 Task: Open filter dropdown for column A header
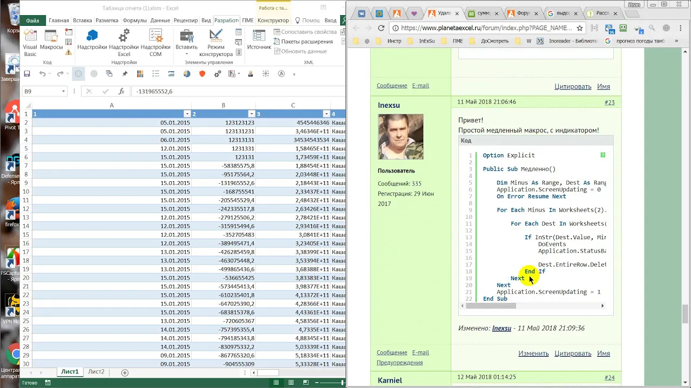[x=187, y=114]
